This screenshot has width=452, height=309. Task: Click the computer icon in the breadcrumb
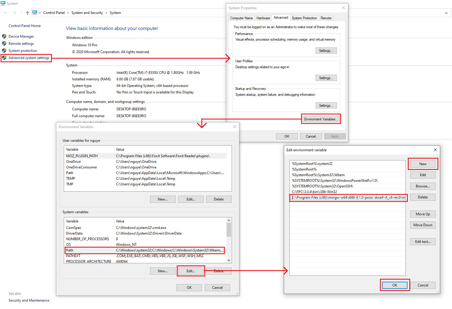tap(35, 12)
